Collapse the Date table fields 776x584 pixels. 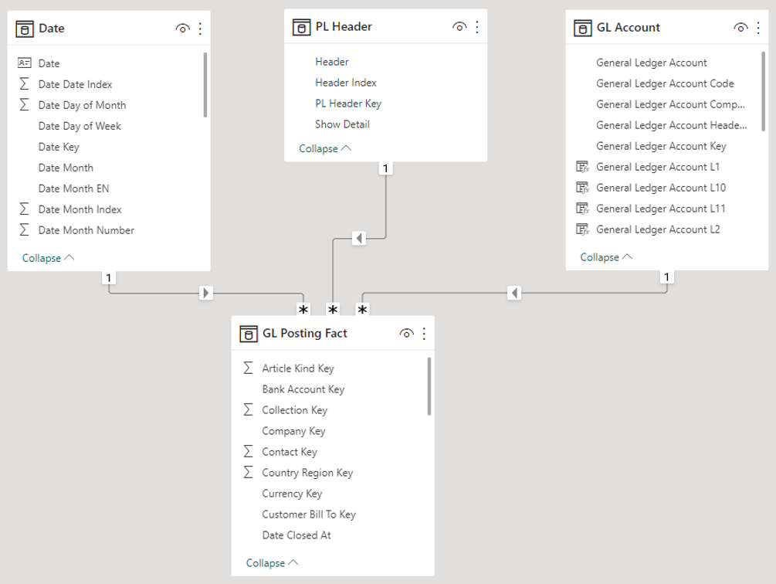48,258
